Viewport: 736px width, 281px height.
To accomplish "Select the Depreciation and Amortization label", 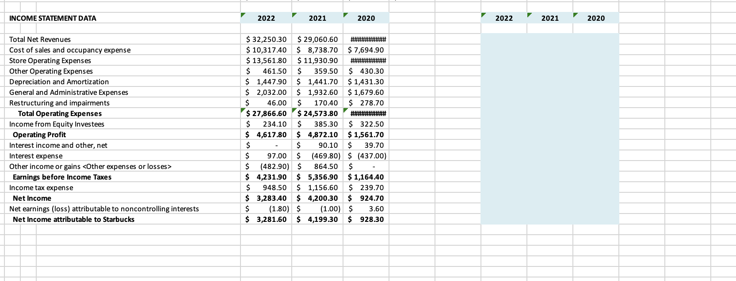I will [59, 82].
